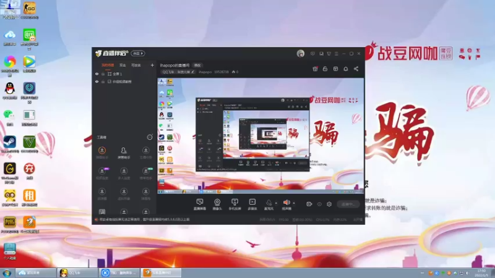Click the WeChat desktop icon
Viewport: 495px width, 278px height.
(x=10, y=117)
